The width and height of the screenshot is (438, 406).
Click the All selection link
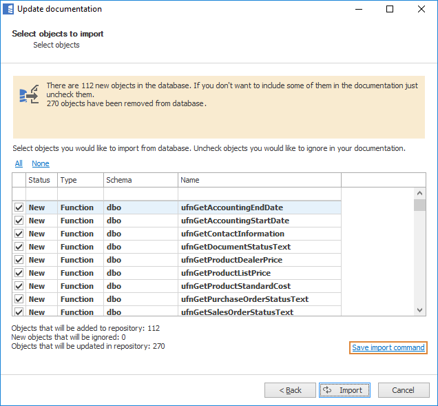tap(19, 163)
